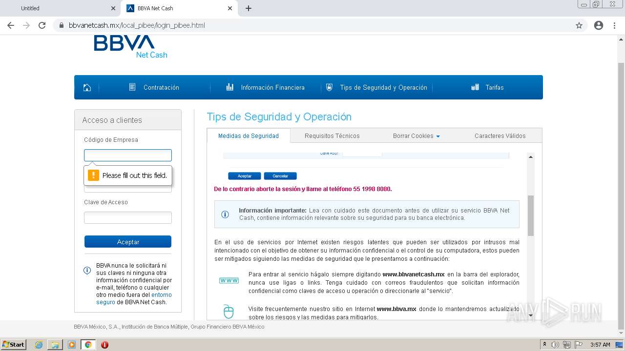Click the security shield icon in navigation
This screenshot has width=625, height=351.
[x=329, y=87]
